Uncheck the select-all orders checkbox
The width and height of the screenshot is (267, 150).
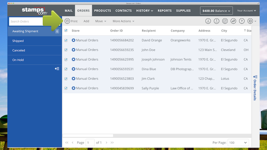point(66,31)
